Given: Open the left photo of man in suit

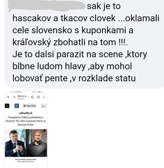Looking at the screenshot, I should tap(15, 143).
